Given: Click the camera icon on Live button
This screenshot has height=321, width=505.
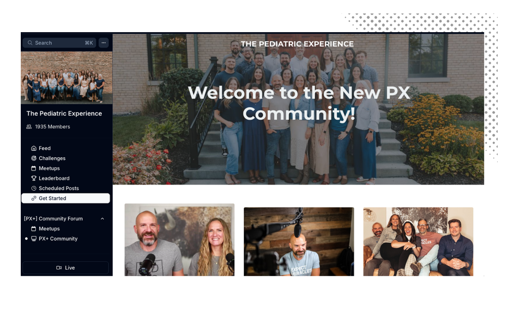Looking at the screenshot, I should point(59,268).
